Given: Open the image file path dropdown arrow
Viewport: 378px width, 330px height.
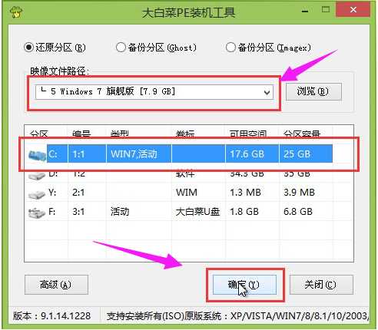Looking at the screenshot, I should (x=267, y=92).
